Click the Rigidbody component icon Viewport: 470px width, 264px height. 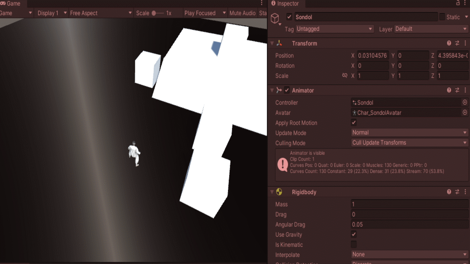pyautogui.click(x=279, y=192)
